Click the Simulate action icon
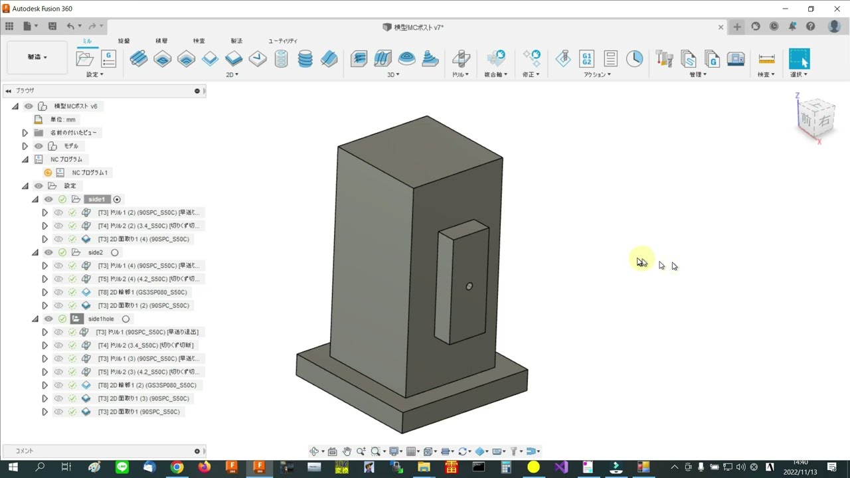The width and height of the screenshot is (850, 478). [563, 58]
